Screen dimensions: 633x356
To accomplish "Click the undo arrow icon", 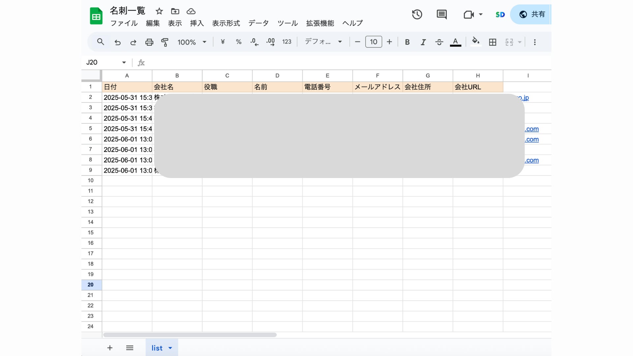I will point(117,42).
